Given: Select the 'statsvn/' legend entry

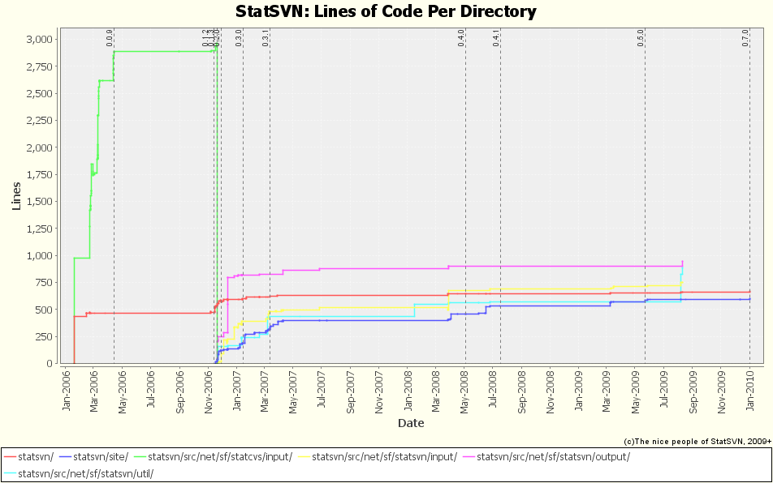Looking at the screenshot, I should pos(36,457).
